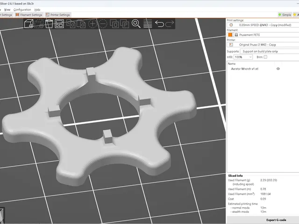Image resolution: width=299 pixels, height=224 pixels.
Task: Click the Export G-code button
Action: pos(276,220)
